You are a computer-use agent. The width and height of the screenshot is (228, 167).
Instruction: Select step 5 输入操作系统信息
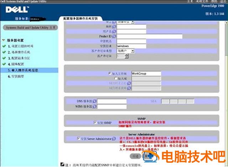29,70
